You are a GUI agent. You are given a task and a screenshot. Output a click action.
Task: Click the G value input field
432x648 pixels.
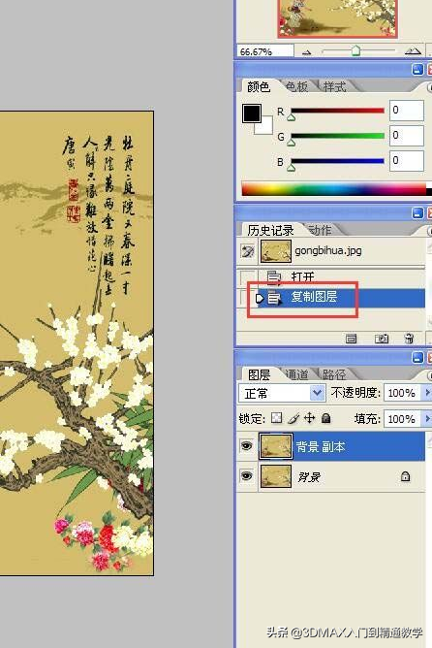[x=407, y=136]
